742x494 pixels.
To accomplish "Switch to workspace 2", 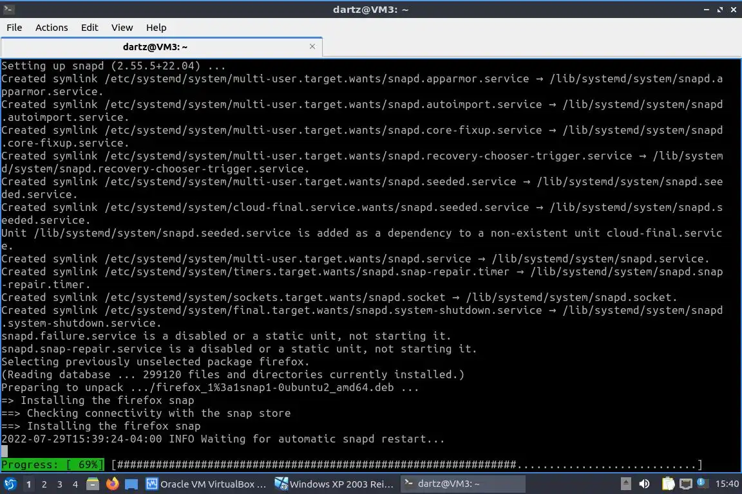I will [x=44, y=484].
